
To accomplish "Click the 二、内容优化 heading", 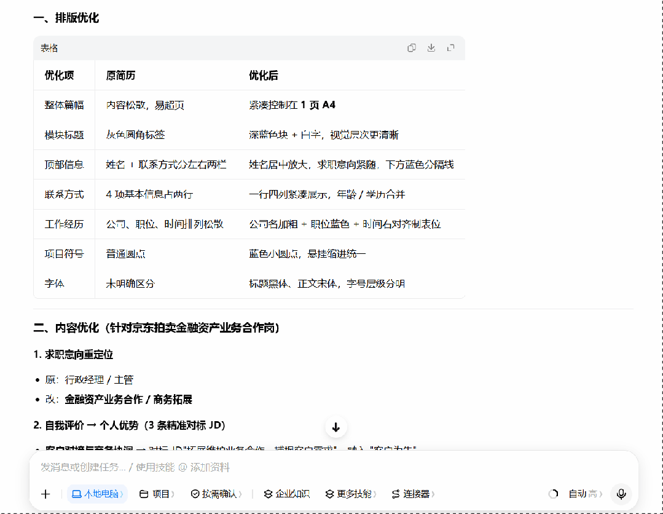I will tap(157, 328).
